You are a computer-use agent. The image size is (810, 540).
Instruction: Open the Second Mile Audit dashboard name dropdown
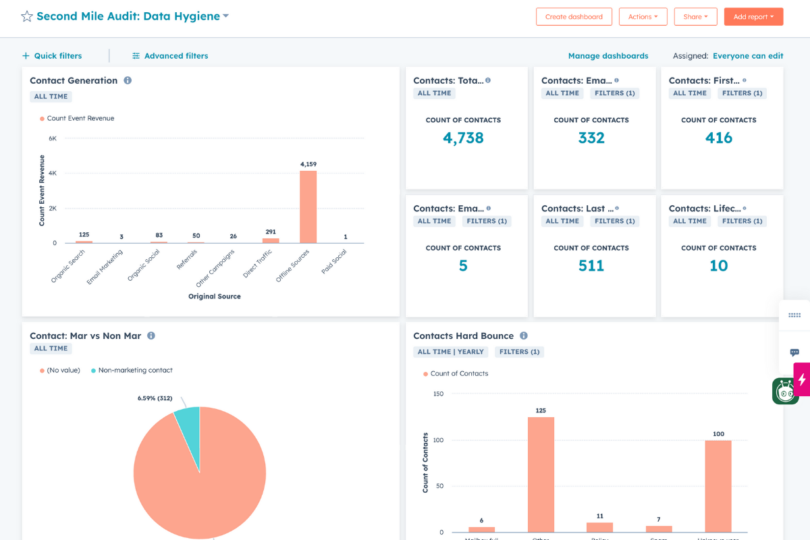[x=225, y=16]
